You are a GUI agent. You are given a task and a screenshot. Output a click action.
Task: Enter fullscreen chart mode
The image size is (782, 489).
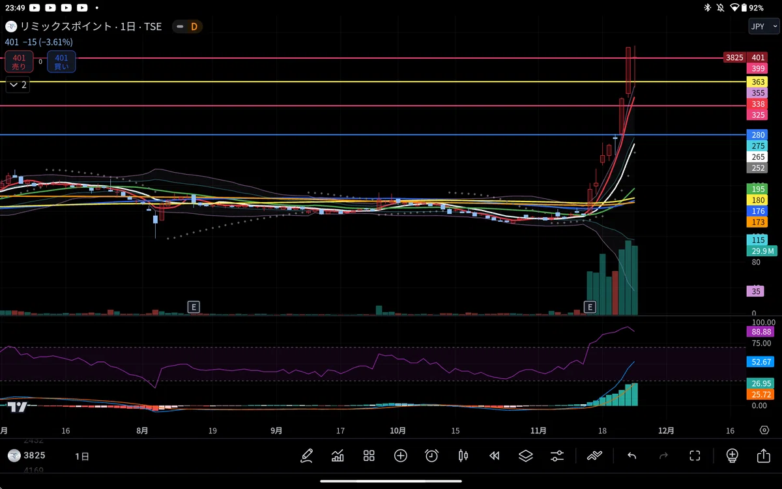click(695, 456)
